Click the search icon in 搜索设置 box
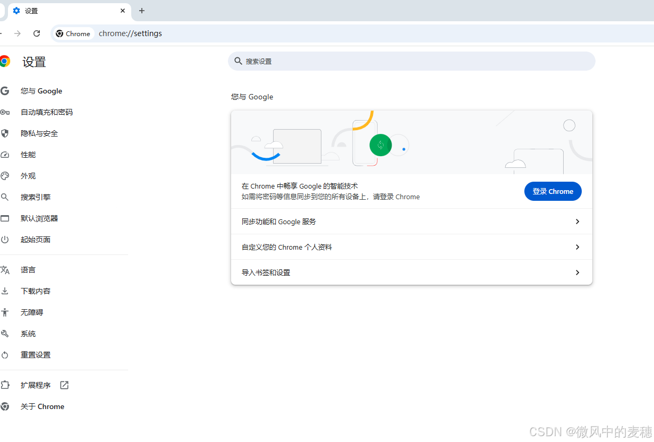Screen dimensions: 654x442 click(x=238, y=61)
